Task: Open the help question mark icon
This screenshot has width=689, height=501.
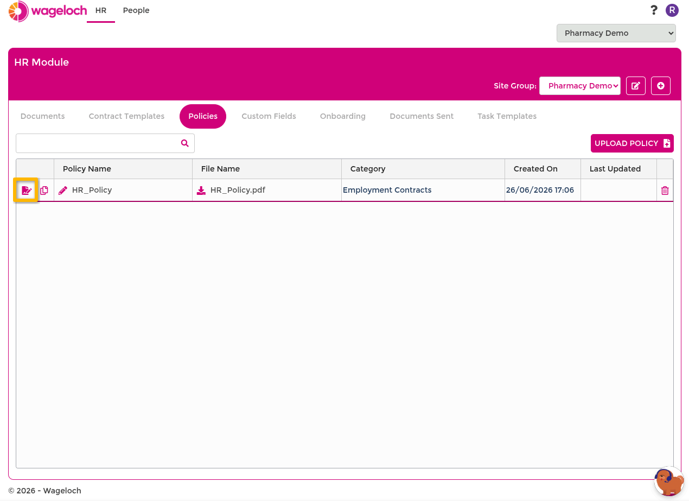Action: point(654,10)
